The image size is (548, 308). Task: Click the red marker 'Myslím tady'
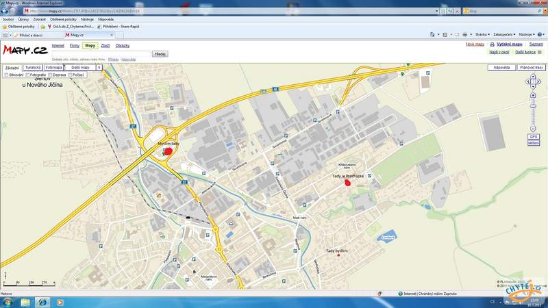click(169, 151)
